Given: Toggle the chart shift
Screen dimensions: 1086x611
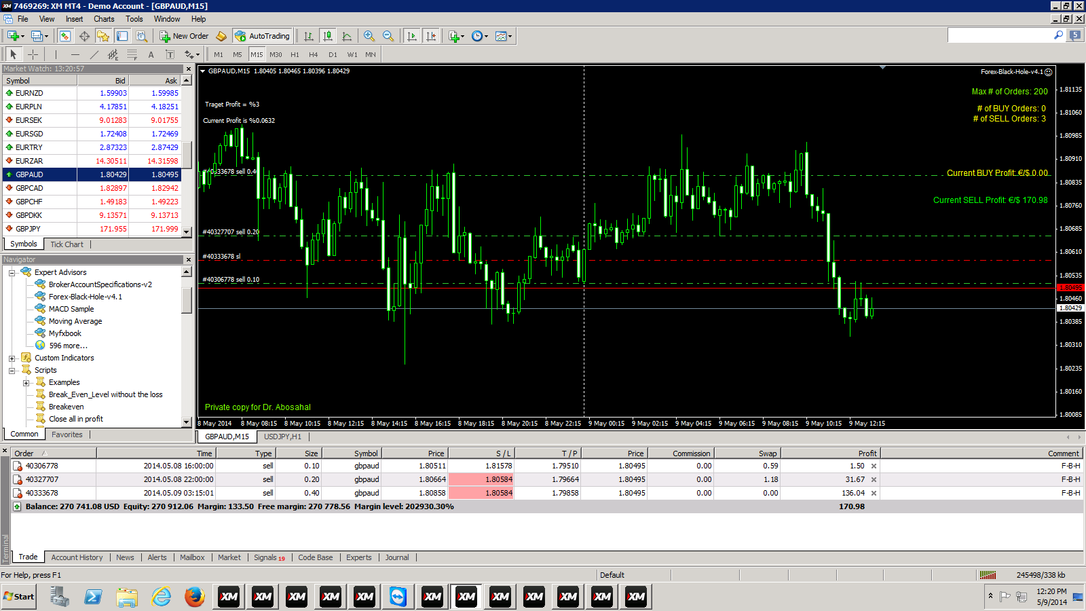Looking at the screenshot, I should coord(431,36).
